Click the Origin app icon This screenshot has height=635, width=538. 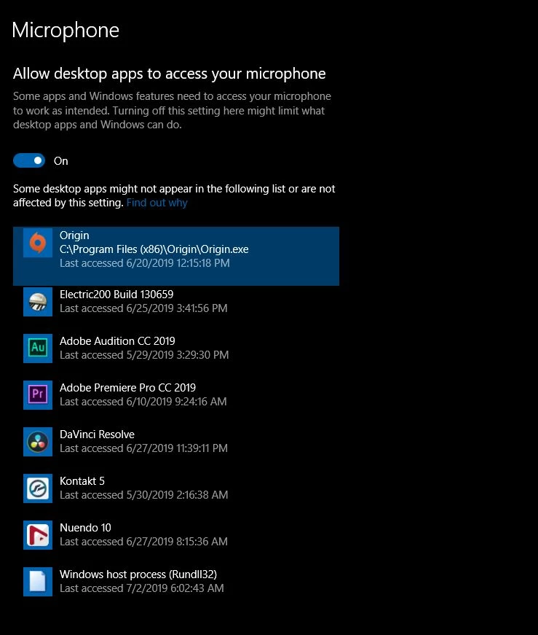pyautogui.click(x=38, y=243)
